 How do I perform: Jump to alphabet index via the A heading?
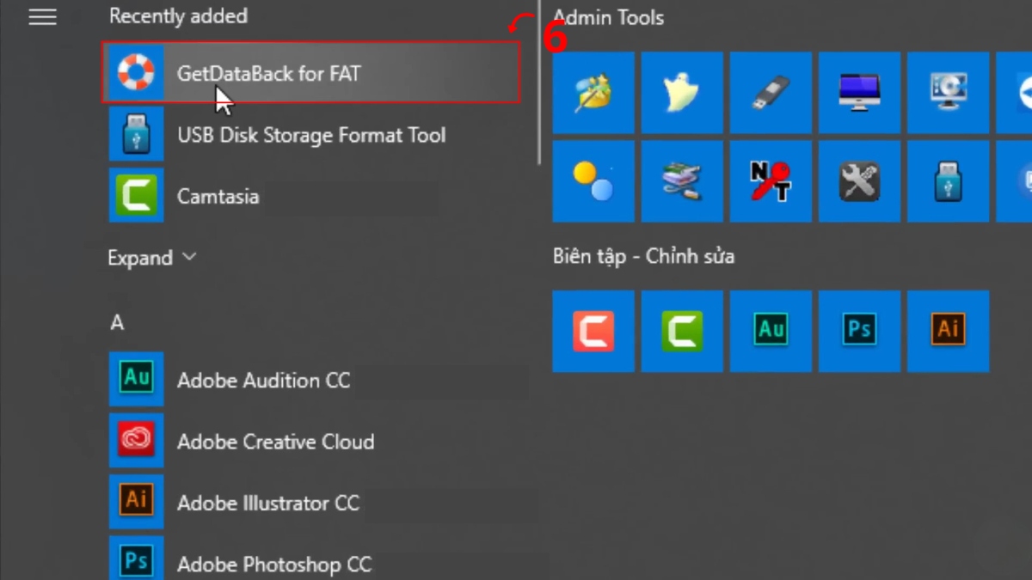tap(117, 323)
